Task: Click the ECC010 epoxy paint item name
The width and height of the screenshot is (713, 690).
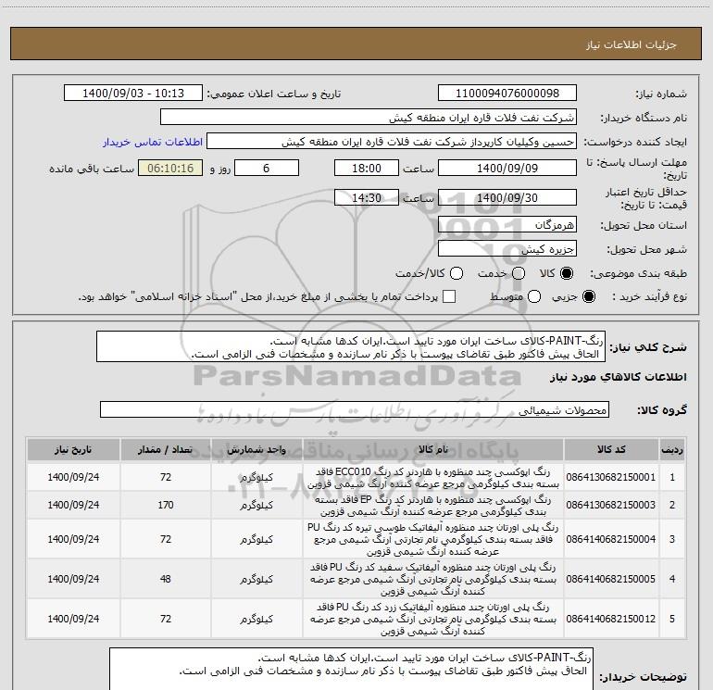Action: pos(433,478)
